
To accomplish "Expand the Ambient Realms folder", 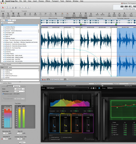I will 4,27.
